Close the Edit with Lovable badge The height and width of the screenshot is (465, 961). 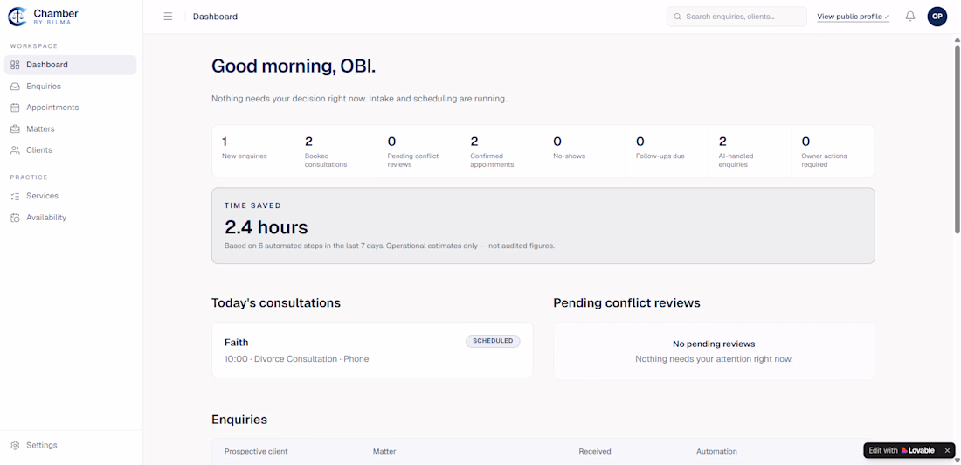coord(947,450)
